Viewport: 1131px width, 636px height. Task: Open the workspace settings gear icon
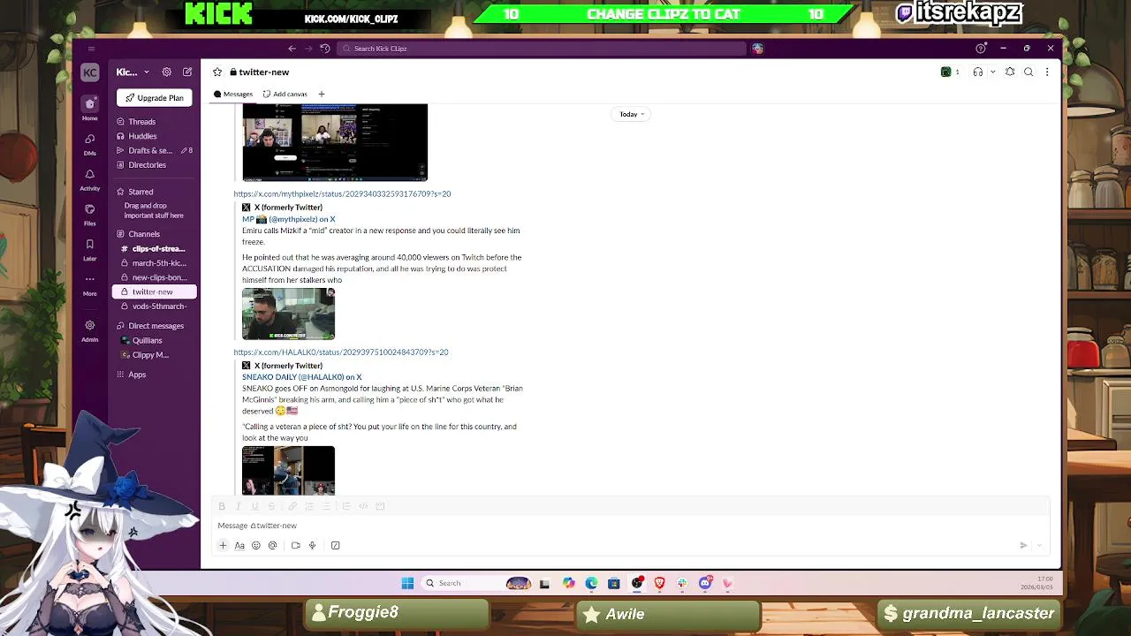(x=167, y=72)
